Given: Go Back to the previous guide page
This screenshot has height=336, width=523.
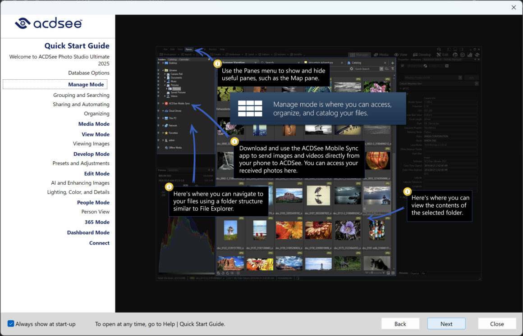Looking at the screenshot, I should point(400,324).
